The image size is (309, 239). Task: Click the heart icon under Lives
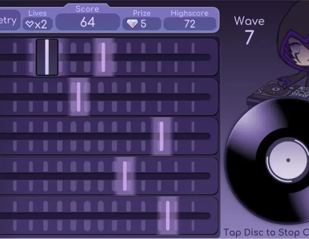point(29,24)
